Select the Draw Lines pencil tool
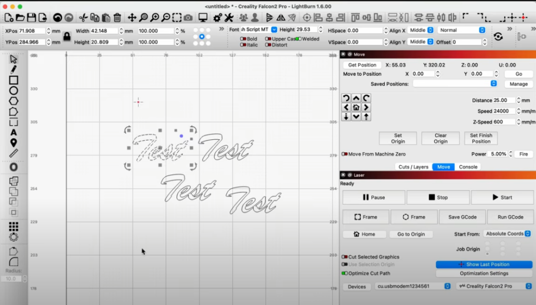The width and height of the screenshot is (536, 305). [x=14, y=70]
